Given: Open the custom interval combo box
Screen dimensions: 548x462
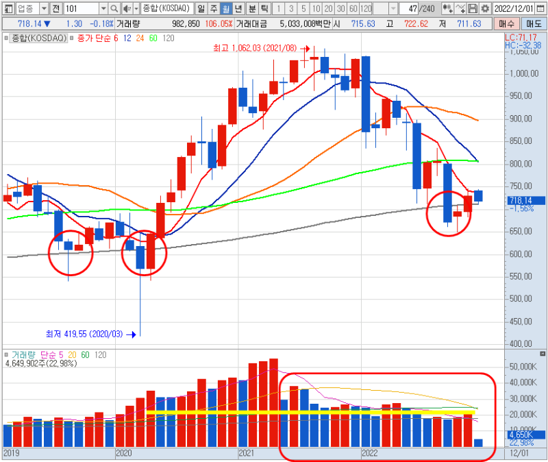Looking at the screenshot, I should tap(385, 8).
